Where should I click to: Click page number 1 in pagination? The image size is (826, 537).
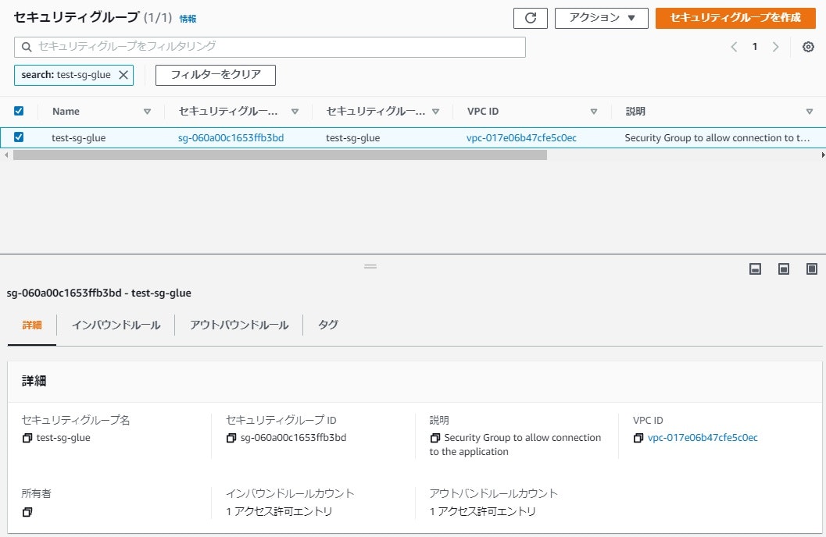(x=754, y=47)
